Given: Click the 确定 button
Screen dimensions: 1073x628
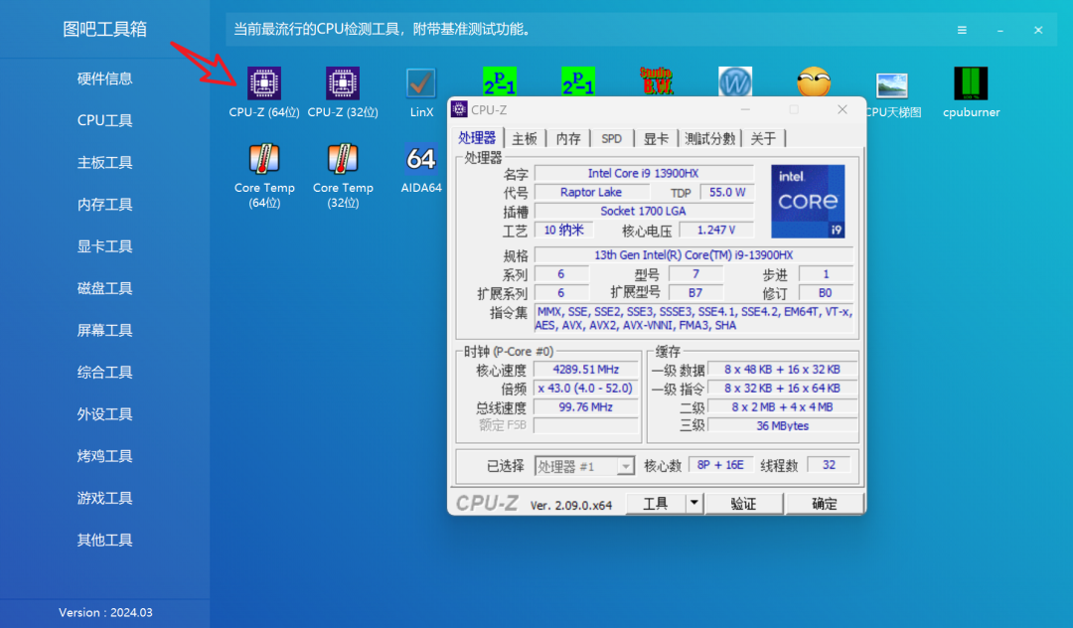Looking at the screenshot, I should [825, 504].
